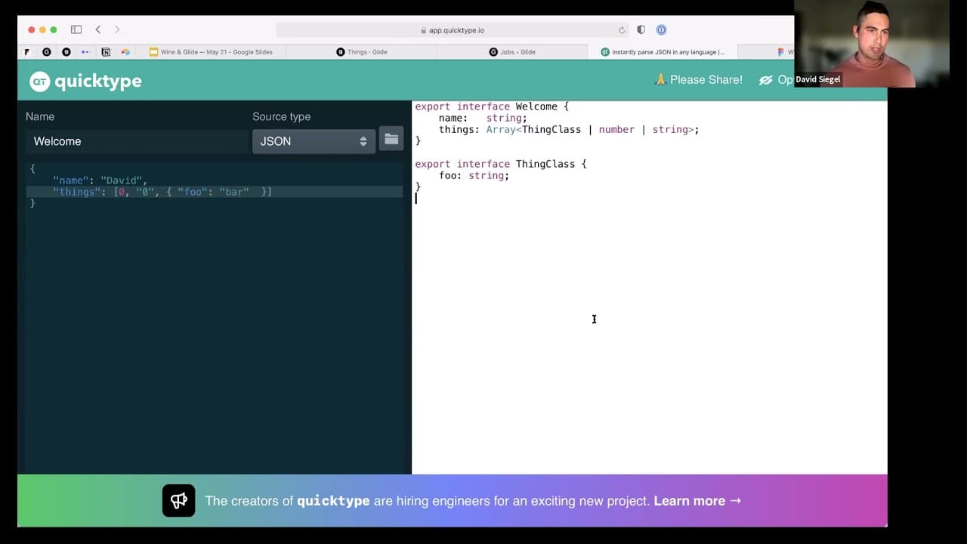Open the pinned Notion tab icon
The height and width of the screenshot is (544, 967).
click(106, 52)
